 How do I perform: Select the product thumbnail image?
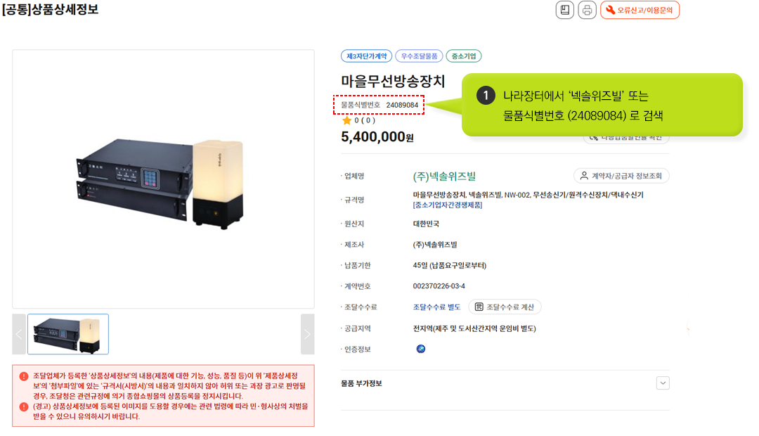(68, 334)
